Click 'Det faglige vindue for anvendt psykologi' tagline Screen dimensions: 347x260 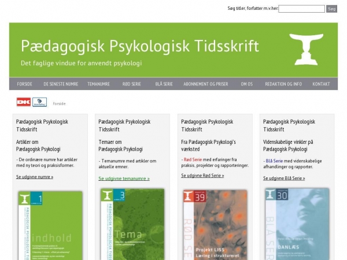81,63
